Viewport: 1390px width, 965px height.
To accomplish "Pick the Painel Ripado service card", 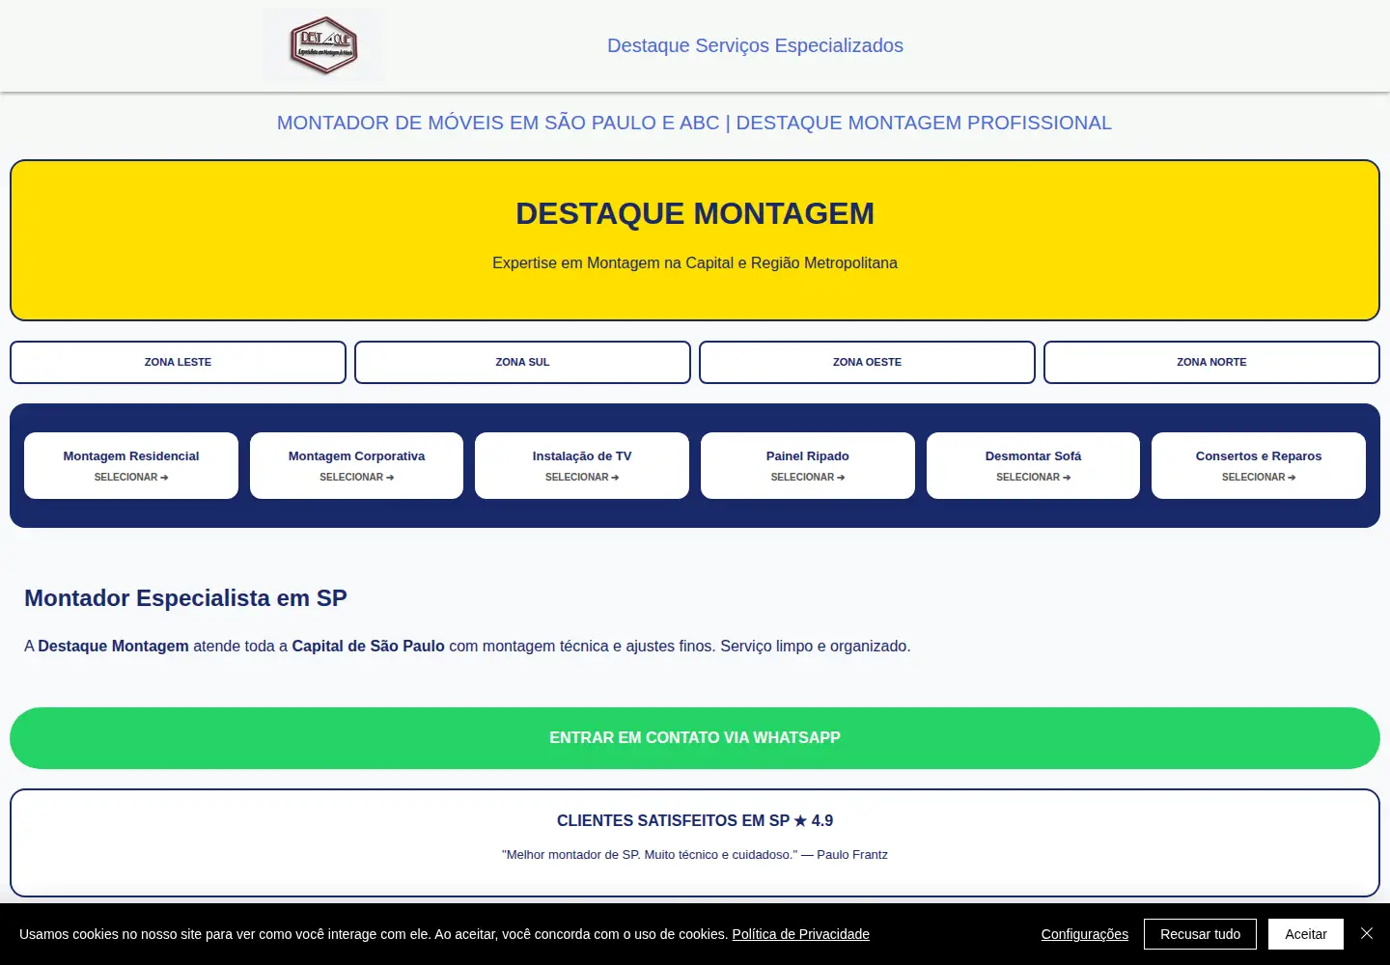I will click(808, 465).
